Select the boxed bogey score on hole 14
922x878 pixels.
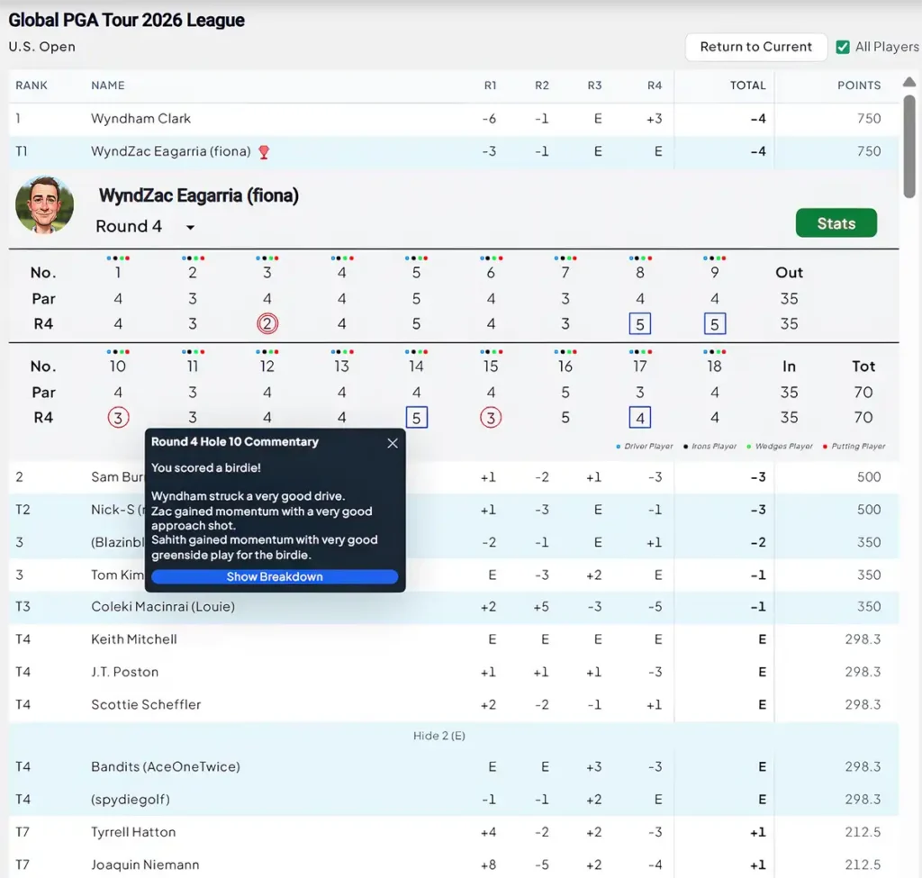coord(416,418)
